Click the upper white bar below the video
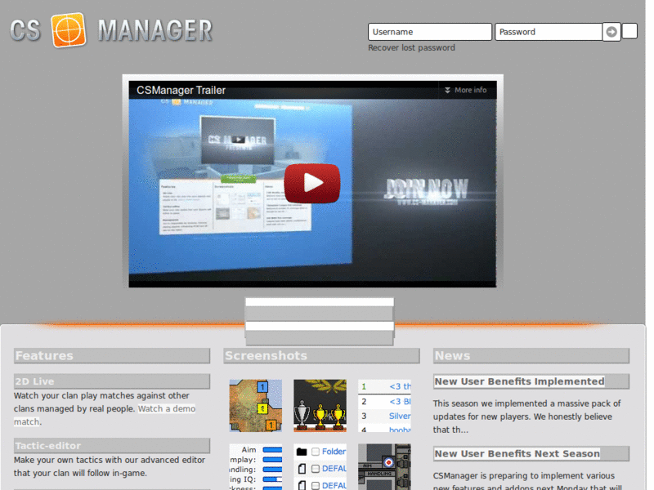The image size is (654, 490). (x=320, y=302)
